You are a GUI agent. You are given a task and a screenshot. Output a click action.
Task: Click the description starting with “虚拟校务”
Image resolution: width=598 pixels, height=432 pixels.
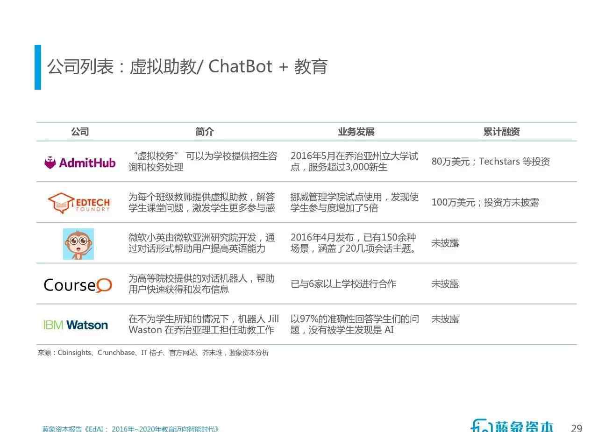click(x=203, y=162)
